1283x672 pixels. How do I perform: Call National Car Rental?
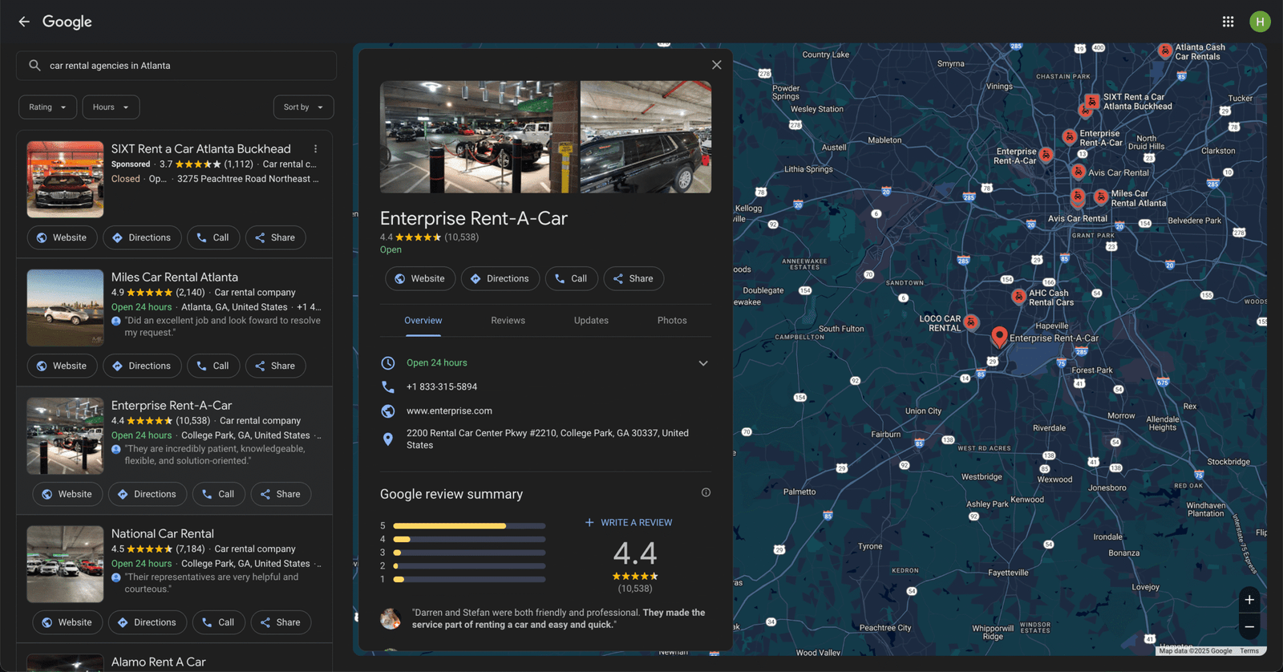(x=219, y=622)
